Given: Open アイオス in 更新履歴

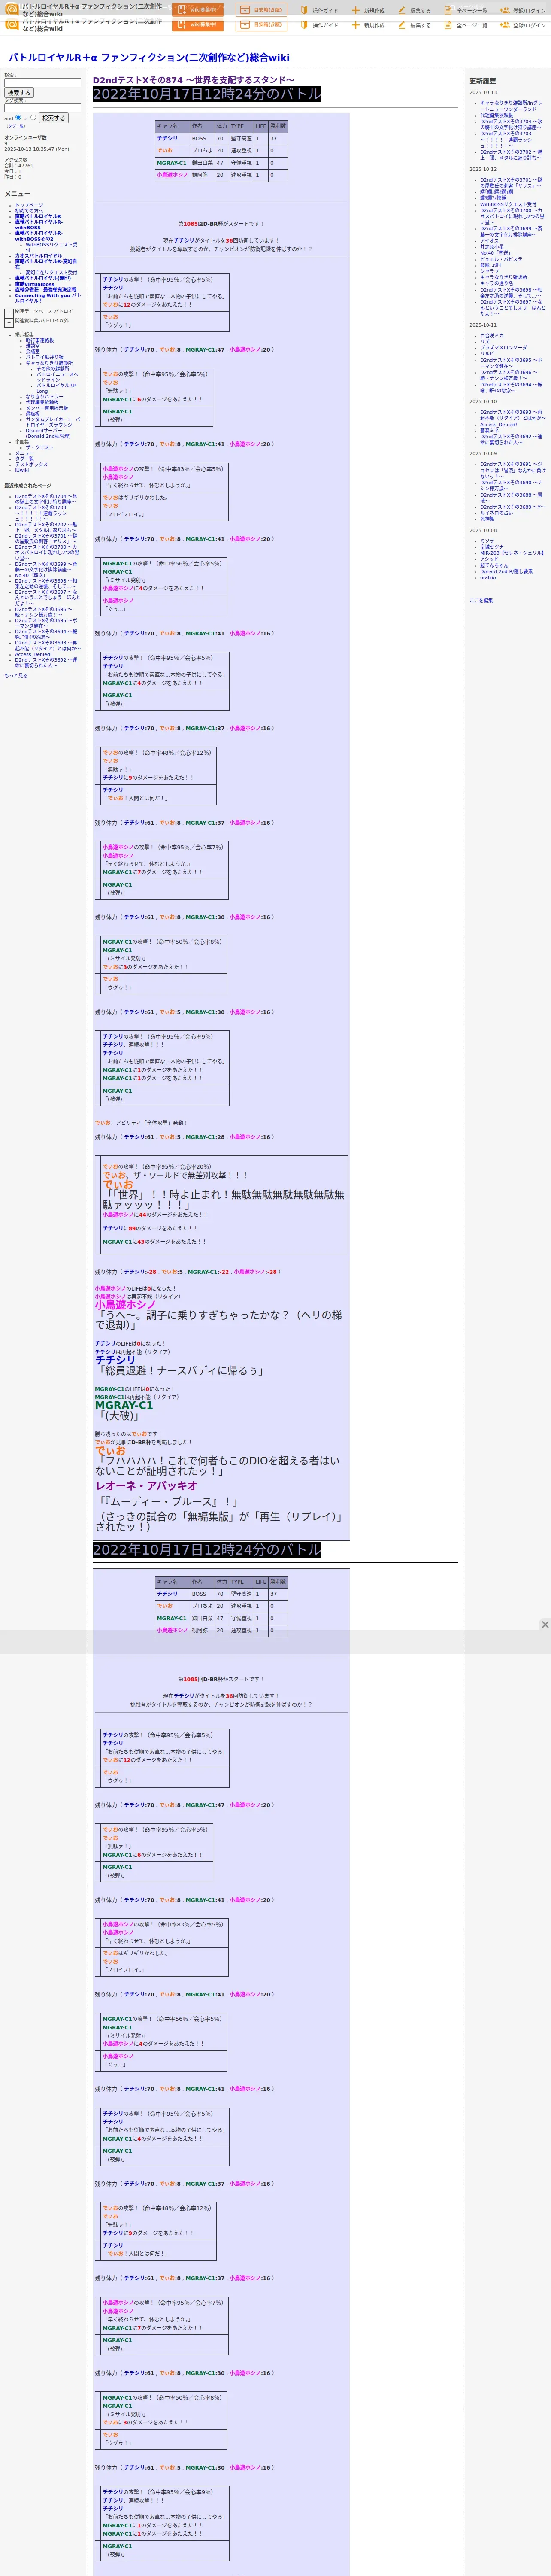Looking at the screenshot, I should 489,240.
